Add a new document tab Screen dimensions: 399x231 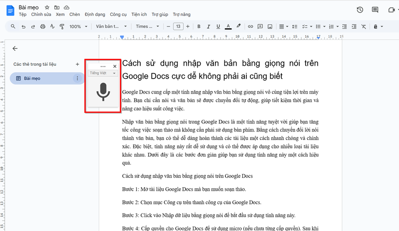[77, 64]
